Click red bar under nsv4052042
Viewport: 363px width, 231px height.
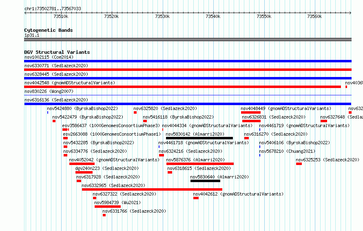82,164
